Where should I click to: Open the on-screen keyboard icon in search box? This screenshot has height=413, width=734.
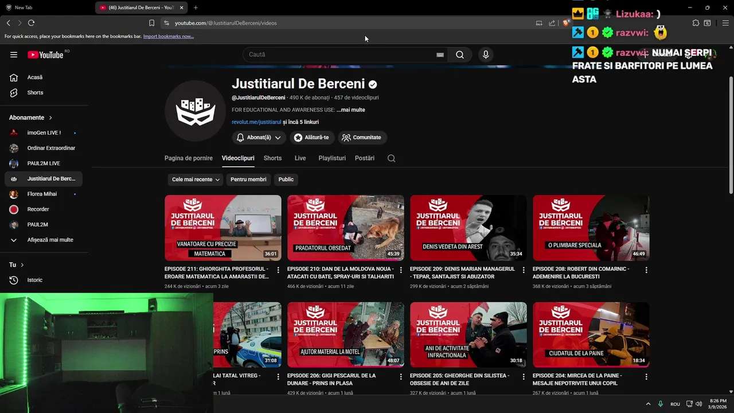click(440, 54)
